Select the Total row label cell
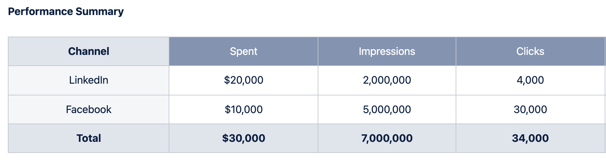 [89, 138]
